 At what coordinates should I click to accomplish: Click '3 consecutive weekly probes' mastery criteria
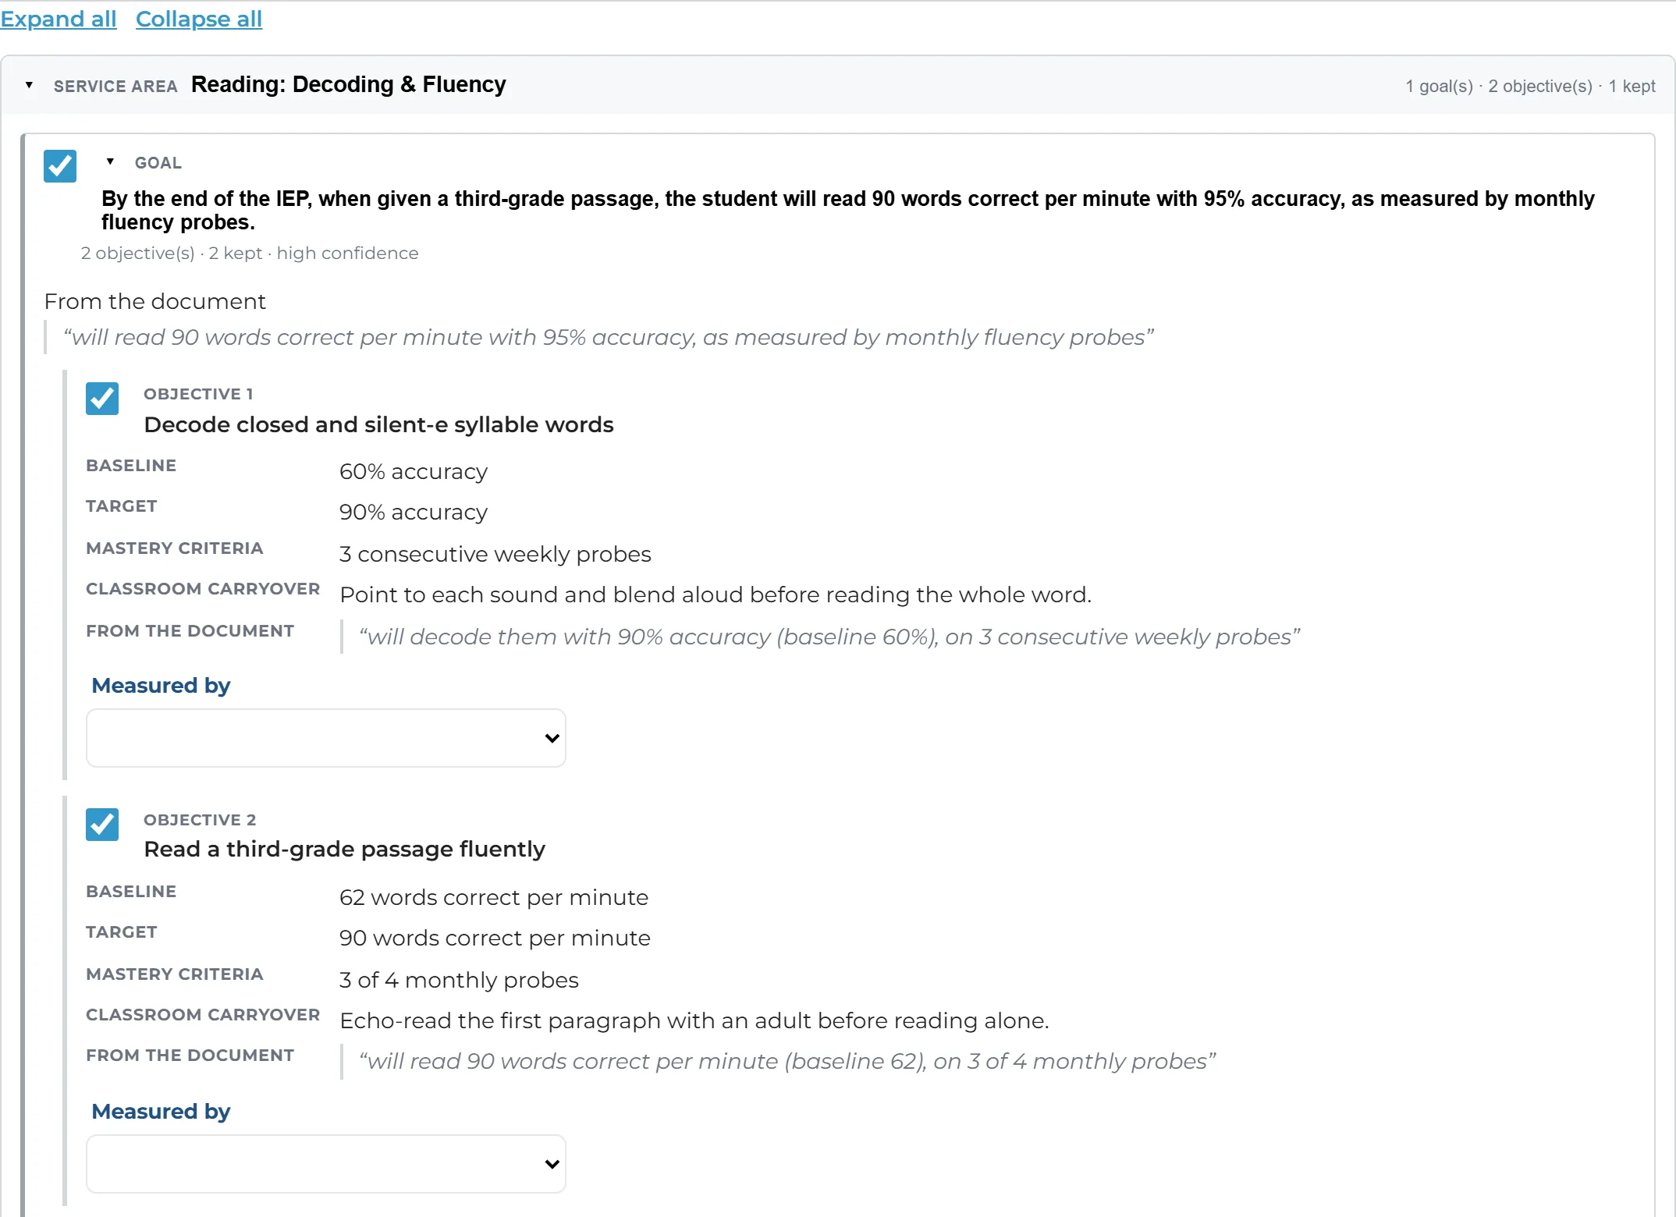(495, 555)
